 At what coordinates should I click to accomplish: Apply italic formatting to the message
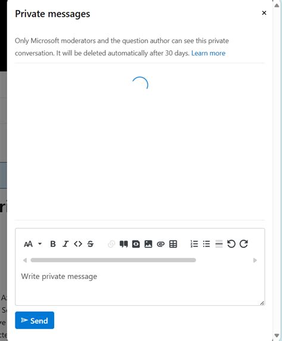click(65, 244)
